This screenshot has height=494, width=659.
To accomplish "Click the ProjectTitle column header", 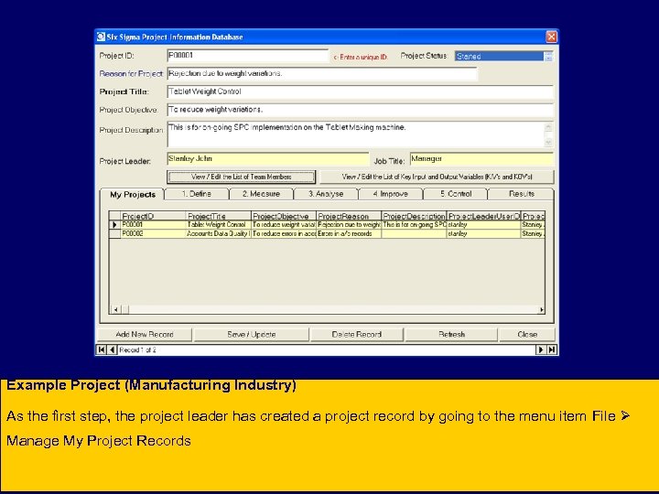I will pyautogui.click(x=218, y=216).
